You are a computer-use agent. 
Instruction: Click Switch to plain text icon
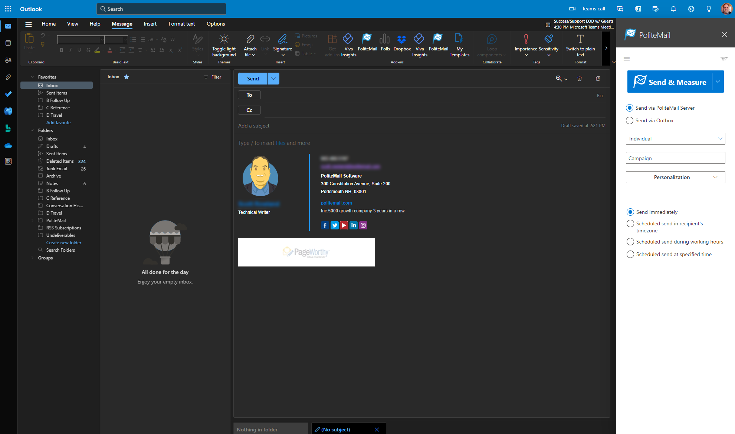[x=580, y=39]
